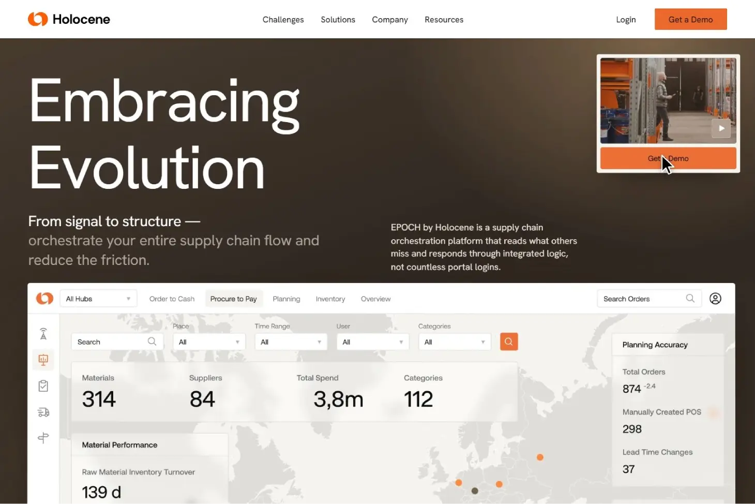Click the magnifier icon in the filter Search box
This screenshot has width=755, height=504.
152,342
